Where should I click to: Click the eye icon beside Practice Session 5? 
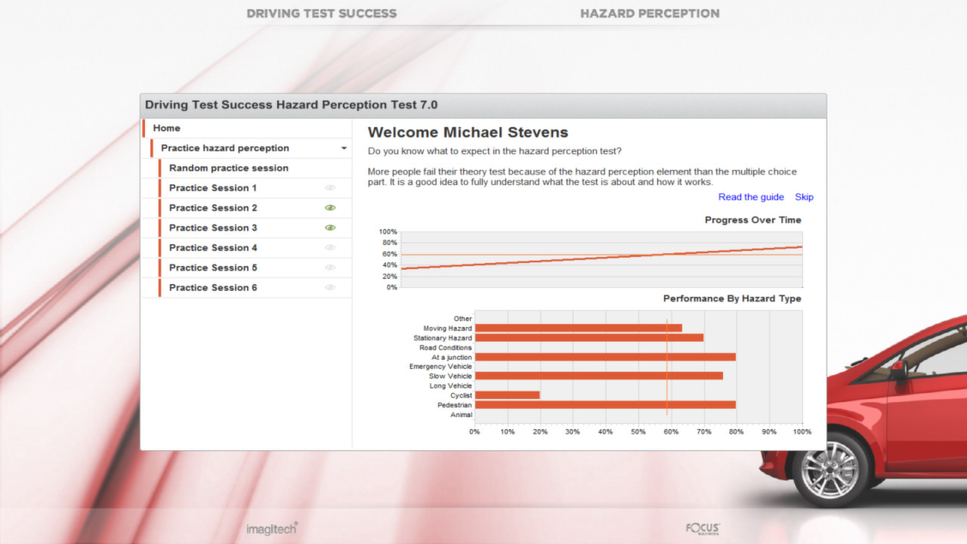click(x=329, y=267)
